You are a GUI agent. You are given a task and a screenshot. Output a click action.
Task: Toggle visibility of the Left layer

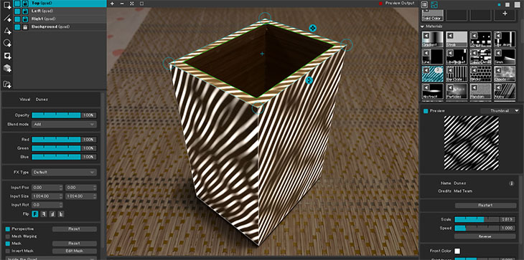pos(17,11)
